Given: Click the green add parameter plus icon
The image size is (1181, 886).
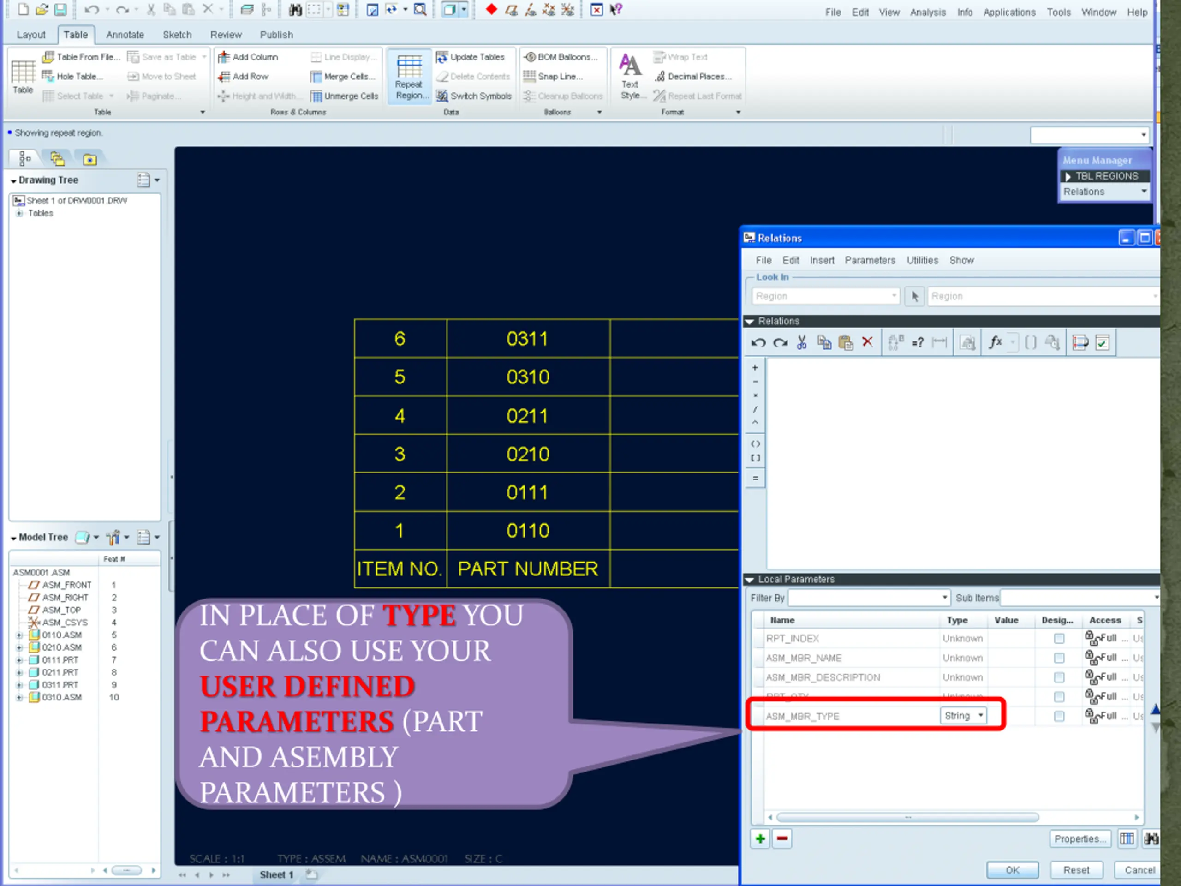Looking at the screenshot, I should pos(760,839).
